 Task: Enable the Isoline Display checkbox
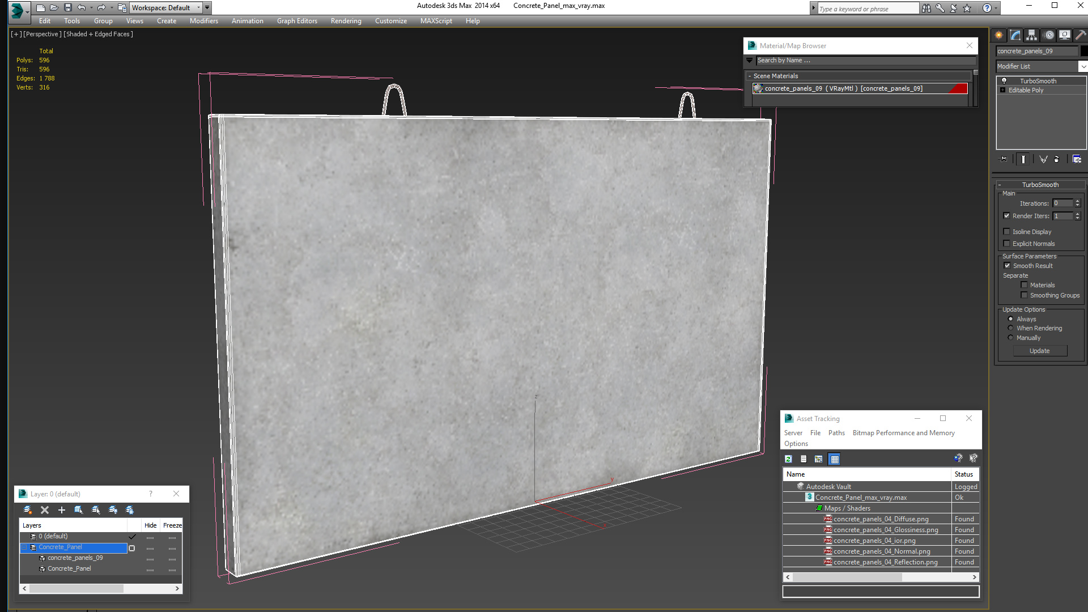(x=1006, y=231)
